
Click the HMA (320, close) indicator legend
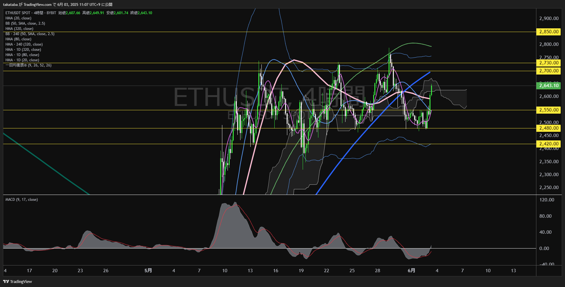(19, 29)
